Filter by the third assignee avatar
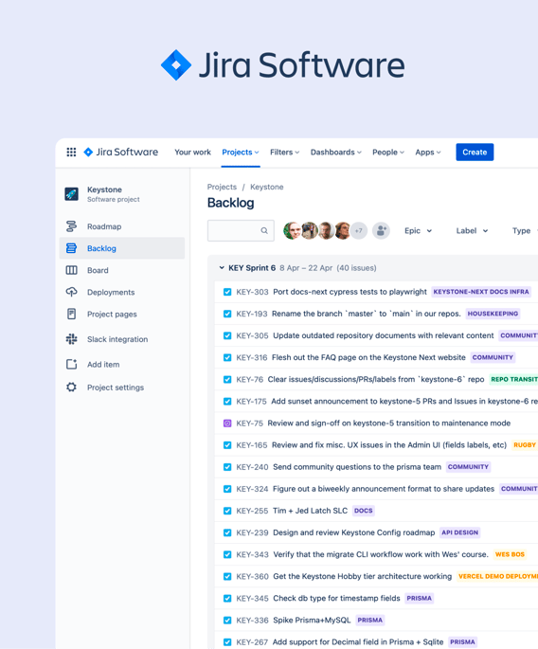This screenshot has height=649, width=538. 327,230
